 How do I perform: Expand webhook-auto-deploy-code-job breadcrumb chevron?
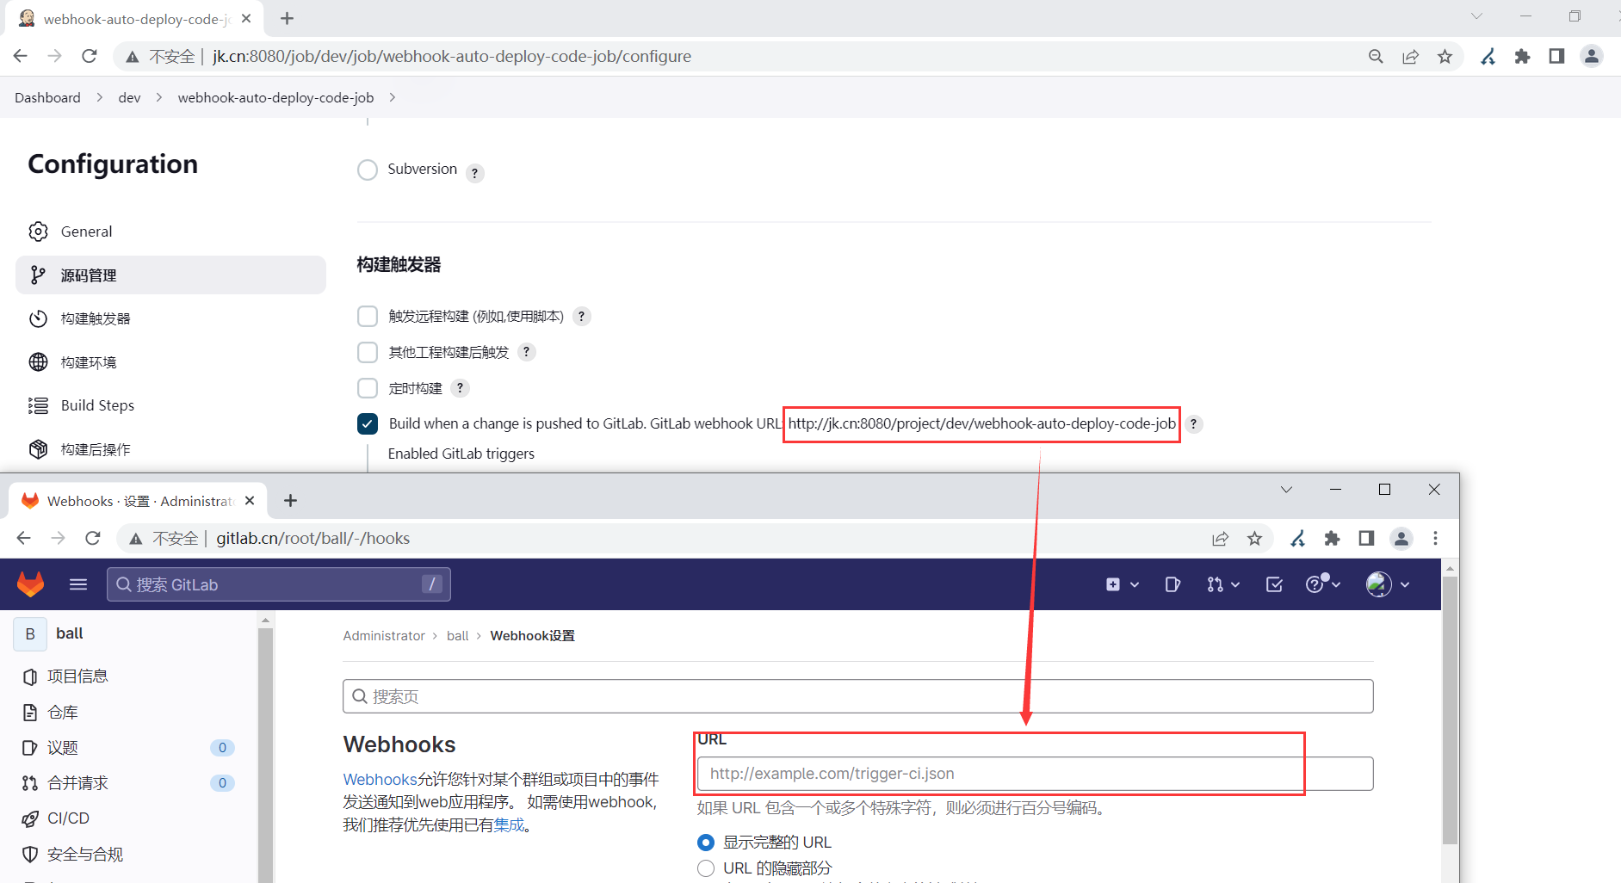point(393,97)
